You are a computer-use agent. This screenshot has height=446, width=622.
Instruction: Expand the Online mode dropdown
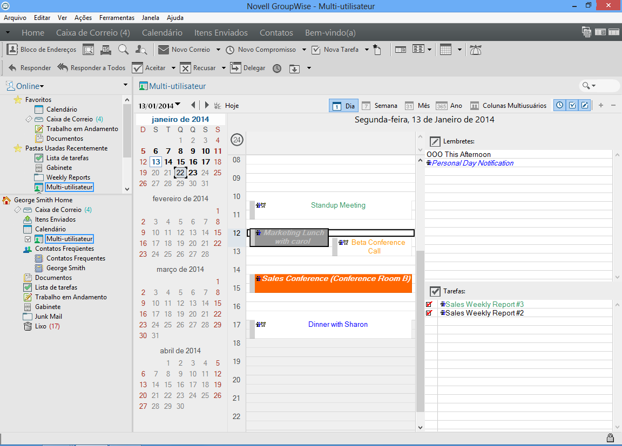click(42, 86)
